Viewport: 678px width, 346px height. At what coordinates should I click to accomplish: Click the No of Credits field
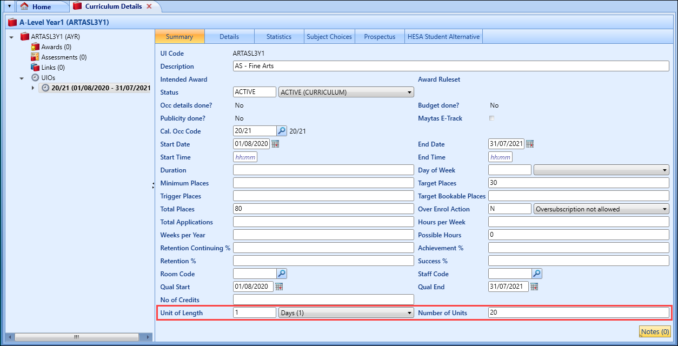coord(323,300)
